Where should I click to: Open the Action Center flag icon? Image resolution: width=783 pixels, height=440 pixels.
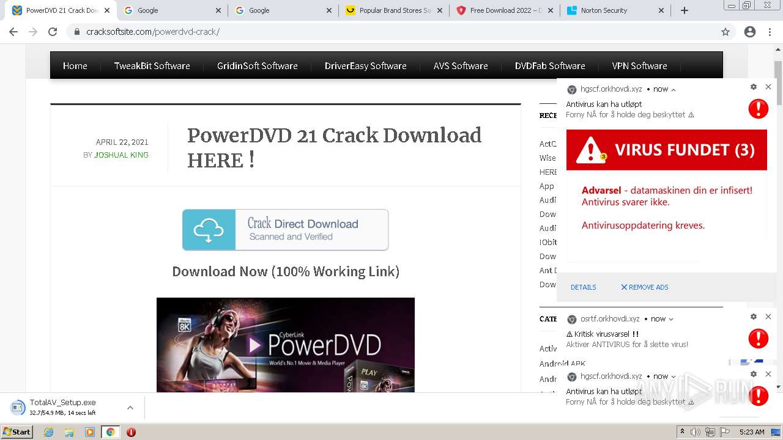tap(725, 432)
